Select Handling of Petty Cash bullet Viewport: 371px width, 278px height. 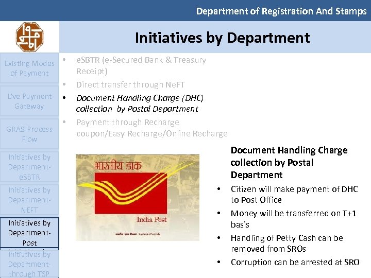(x=287, y=243)
